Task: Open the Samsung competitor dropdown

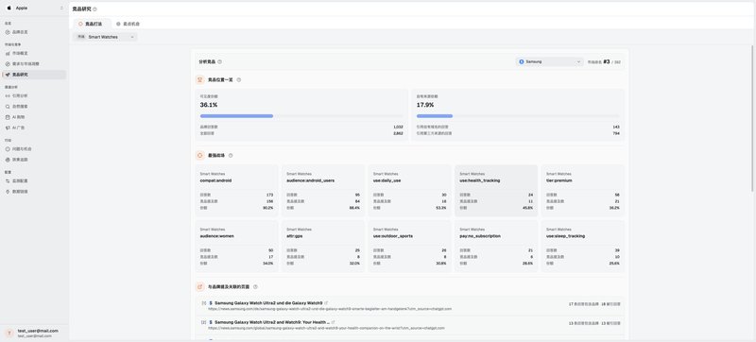Action: click(550, 61)
